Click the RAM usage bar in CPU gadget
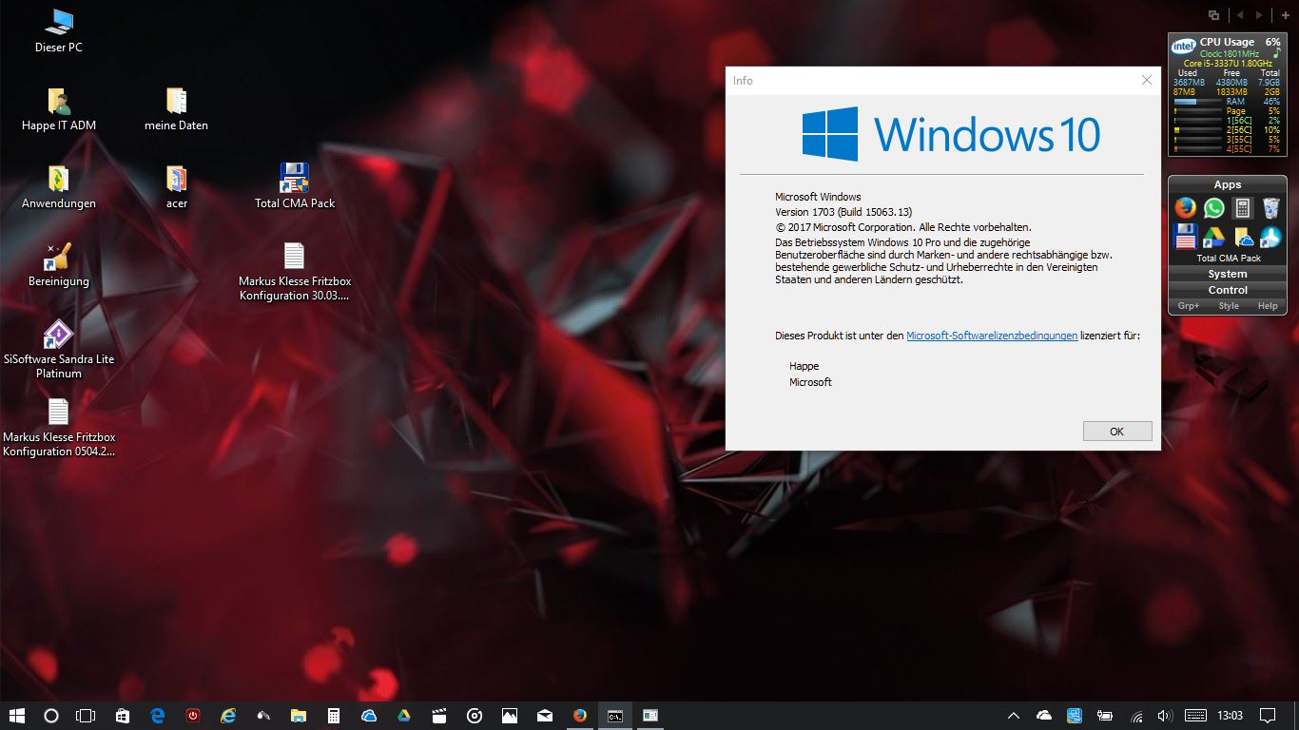Viewport: 1299px width, 730px height. [1198, 102]
